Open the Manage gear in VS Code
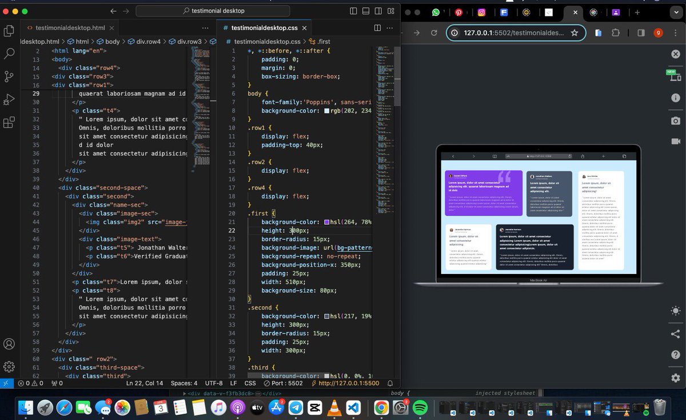 pos(9,366)
